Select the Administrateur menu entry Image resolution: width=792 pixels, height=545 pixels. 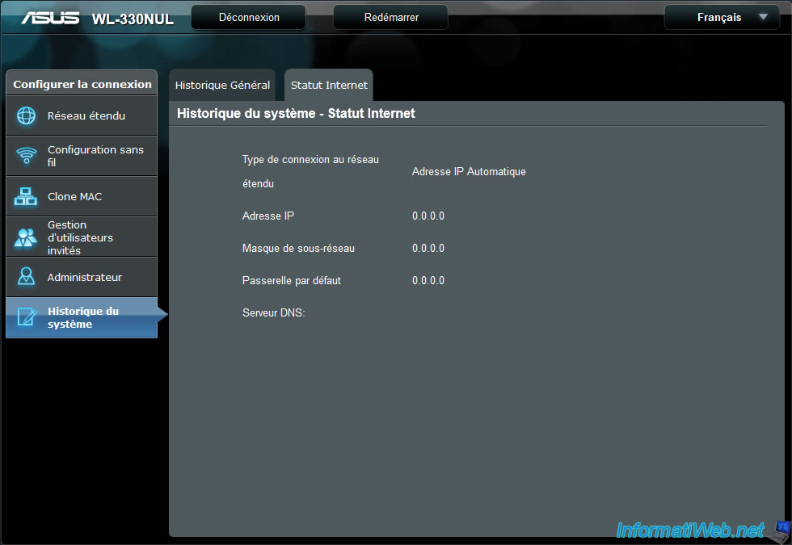coord(85,277)
